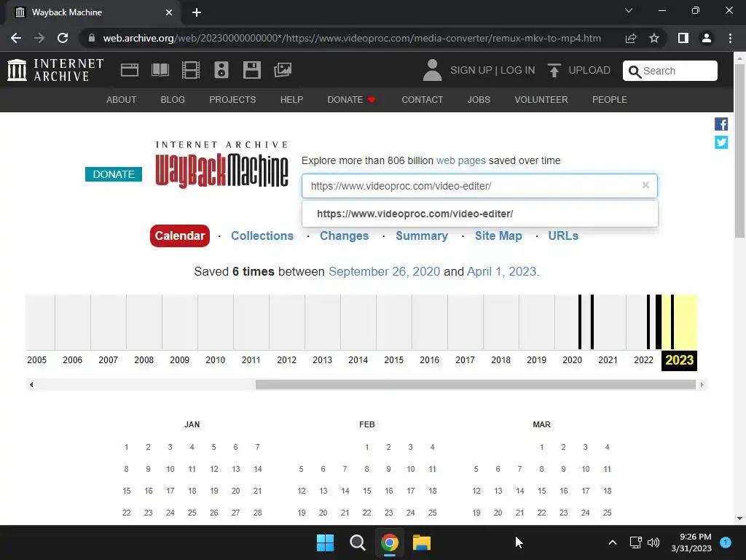Open a new browser tab
Viewport: 746px width, 560px height.
click(x=197, y=12)
